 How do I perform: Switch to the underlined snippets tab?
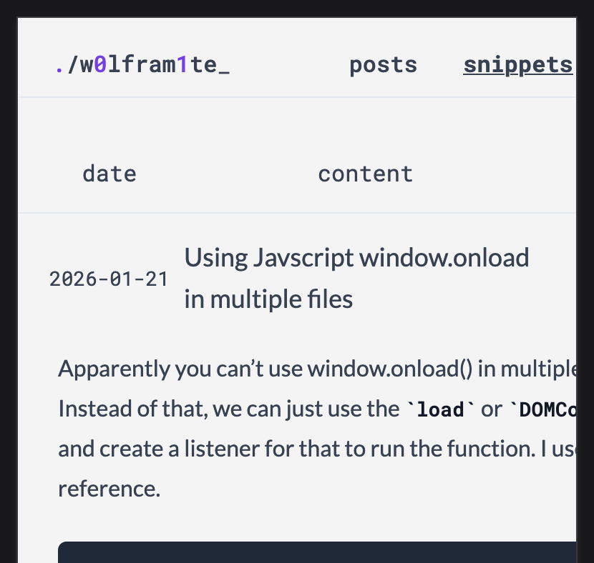tap(517, 65)
